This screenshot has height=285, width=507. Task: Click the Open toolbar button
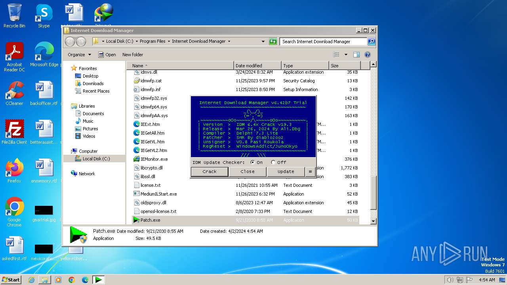click(107, 55)
